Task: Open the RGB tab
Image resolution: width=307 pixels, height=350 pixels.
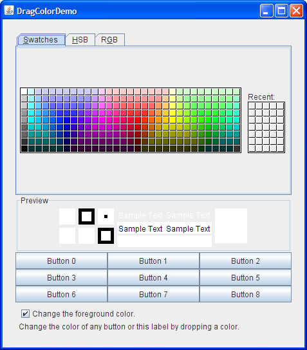Action: (x=109, y=40)
